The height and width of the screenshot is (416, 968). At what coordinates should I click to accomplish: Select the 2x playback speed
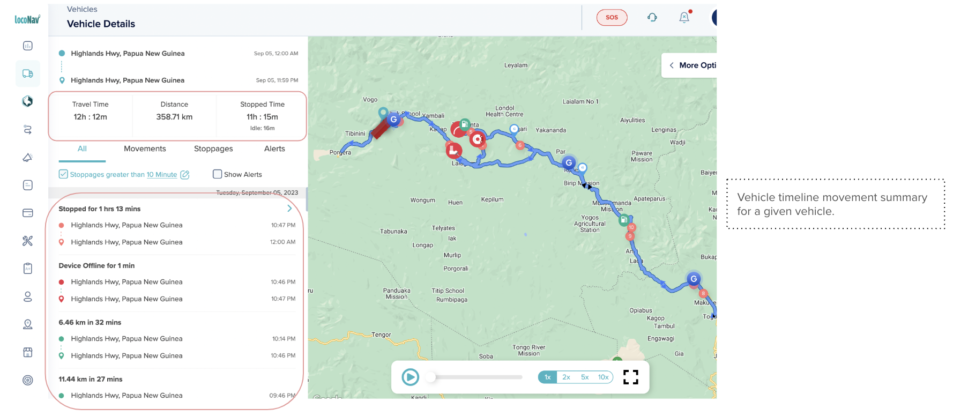click(566, 377)
